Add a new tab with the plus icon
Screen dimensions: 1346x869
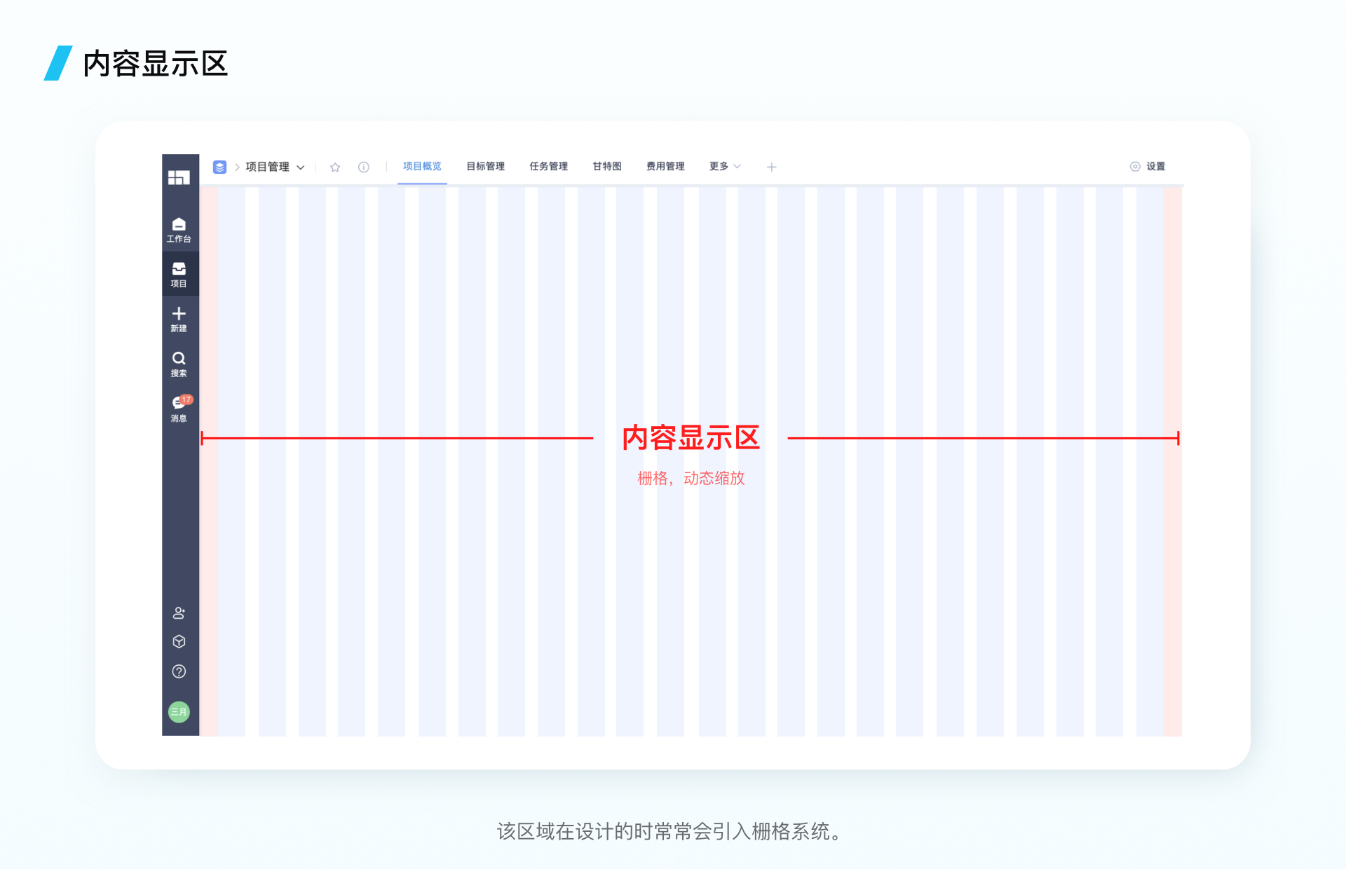(772, 167)
